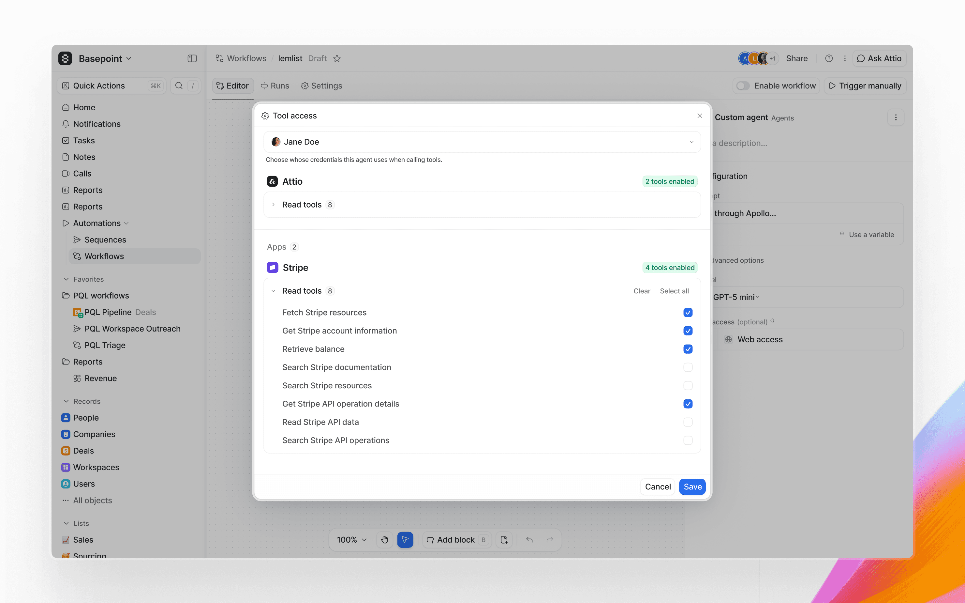Select the pointer cursor tool
965x603 pixels.
tap(405, 540)
